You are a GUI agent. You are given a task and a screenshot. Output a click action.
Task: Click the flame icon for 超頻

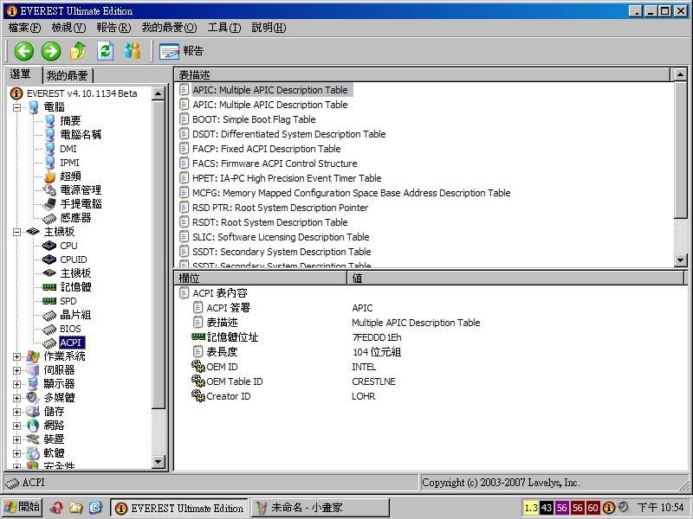(x=49, y=176)
